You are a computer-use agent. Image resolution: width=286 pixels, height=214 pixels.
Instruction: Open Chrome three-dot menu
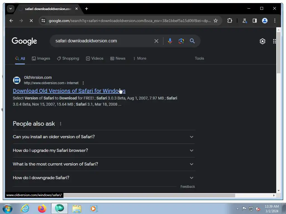275,21
